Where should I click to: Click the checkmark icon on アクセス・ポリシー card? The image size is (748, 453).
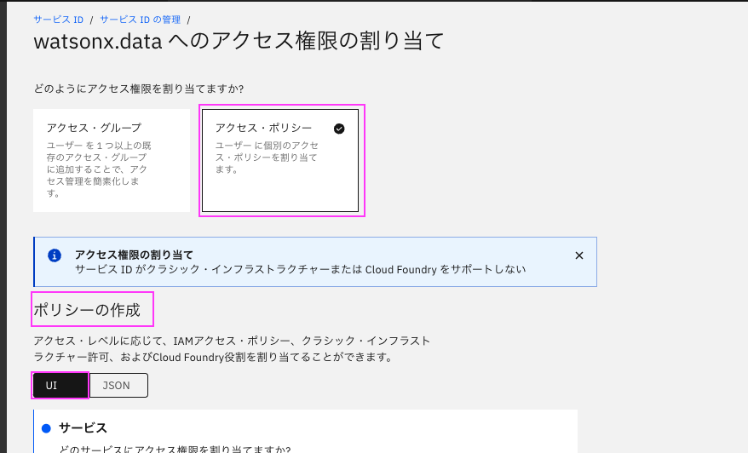[x=339, y=129]
